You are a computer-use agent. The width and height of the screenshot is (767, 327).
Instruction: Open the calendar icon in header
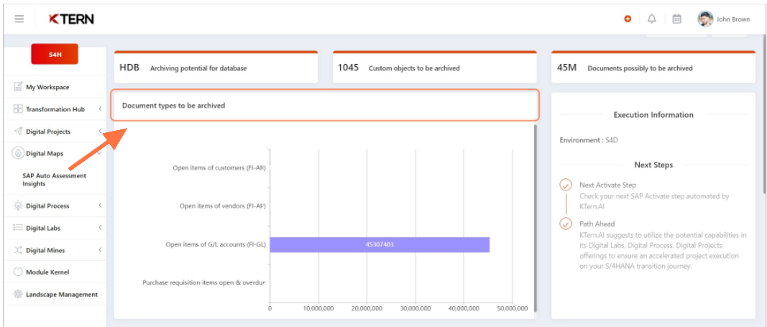(x=677, y=19)
